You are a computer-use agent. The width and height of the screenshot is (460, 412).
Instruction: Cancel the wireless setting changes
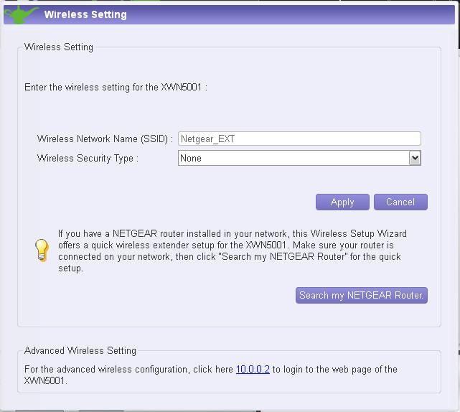tap(400, 202)
